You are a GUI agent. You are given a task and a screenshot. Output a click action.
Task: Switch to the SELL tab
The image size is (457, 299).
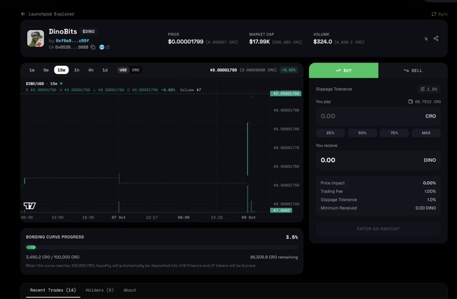coord(413,71)
